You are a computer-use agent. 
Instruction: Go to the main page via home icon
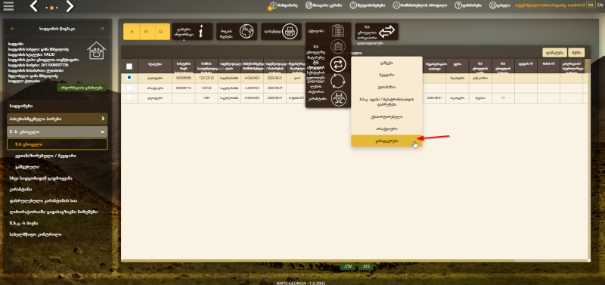click(x=309, y=5)
